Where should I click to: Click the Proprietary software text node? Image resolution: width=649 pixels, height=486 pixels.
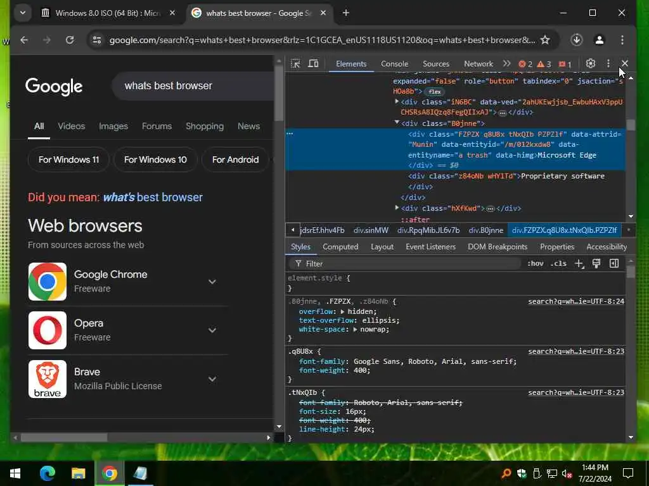(x=563, y=176)
